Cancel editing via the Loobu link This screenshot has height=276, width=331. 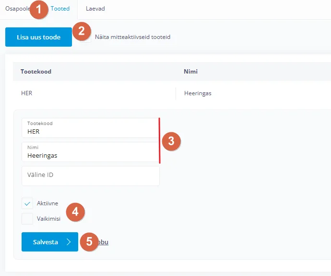(104, 242)
